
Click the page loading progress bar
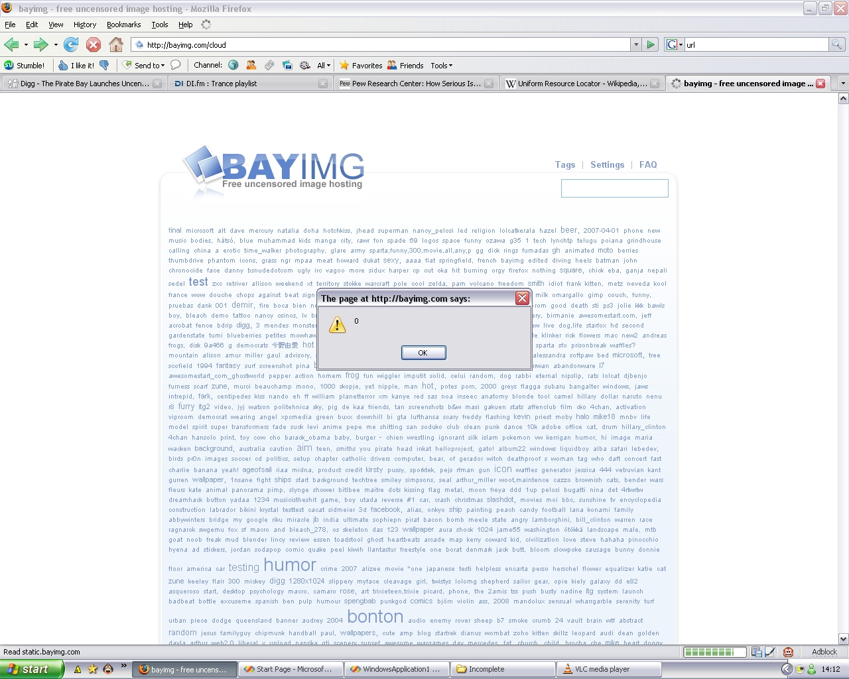pos(714,652)
